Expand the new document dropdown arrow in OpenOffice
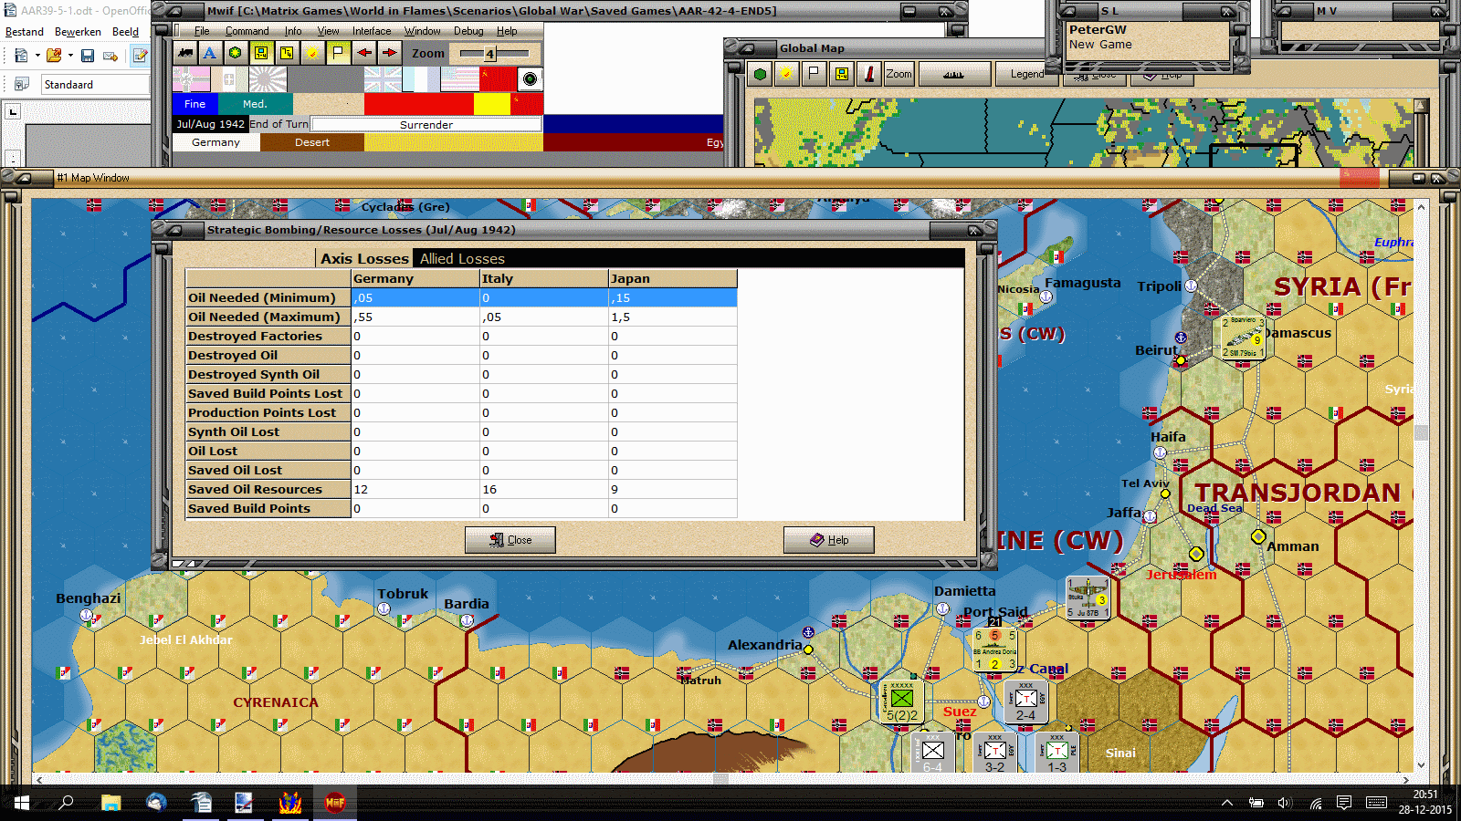This screenshot has width=1461, height=821. click(x=37, y=56)
